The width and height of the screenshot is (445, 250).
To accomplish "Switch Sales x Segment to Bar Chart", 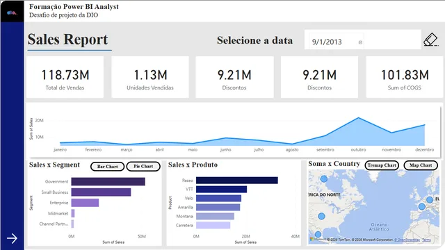I will pyautogui.click(x=107, y=167).
